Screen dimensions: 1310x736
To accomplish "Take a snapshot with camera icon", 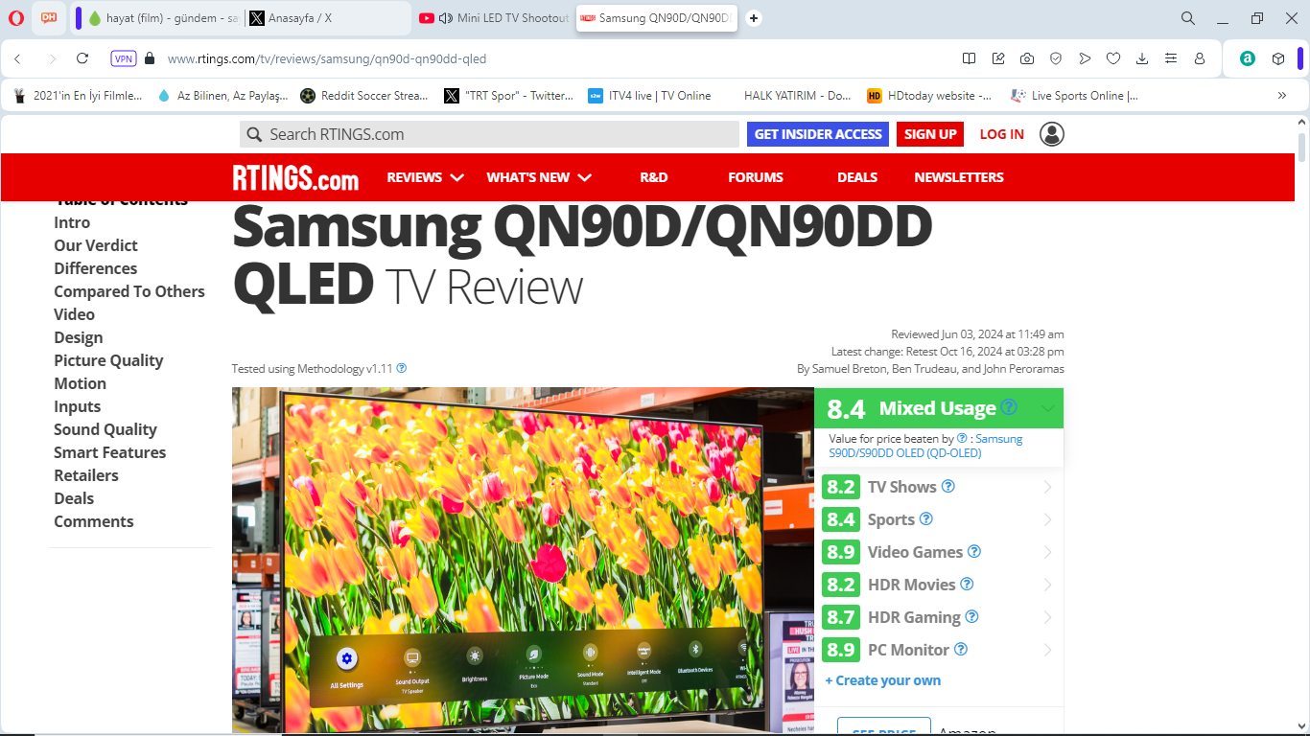I will click(x=1027, y=58).
